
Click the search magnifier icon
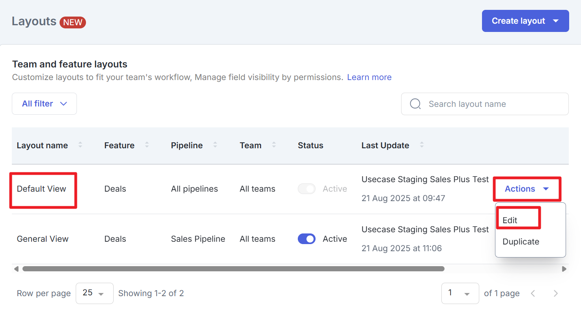415,104
